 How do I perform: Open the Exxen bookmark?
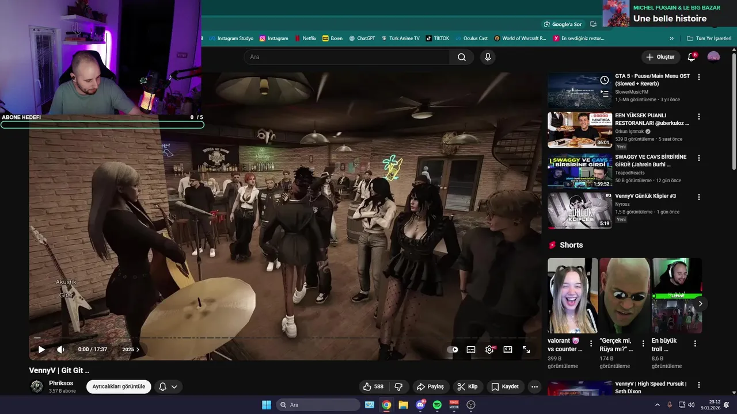pyautogui.click(x=332, y=39)
